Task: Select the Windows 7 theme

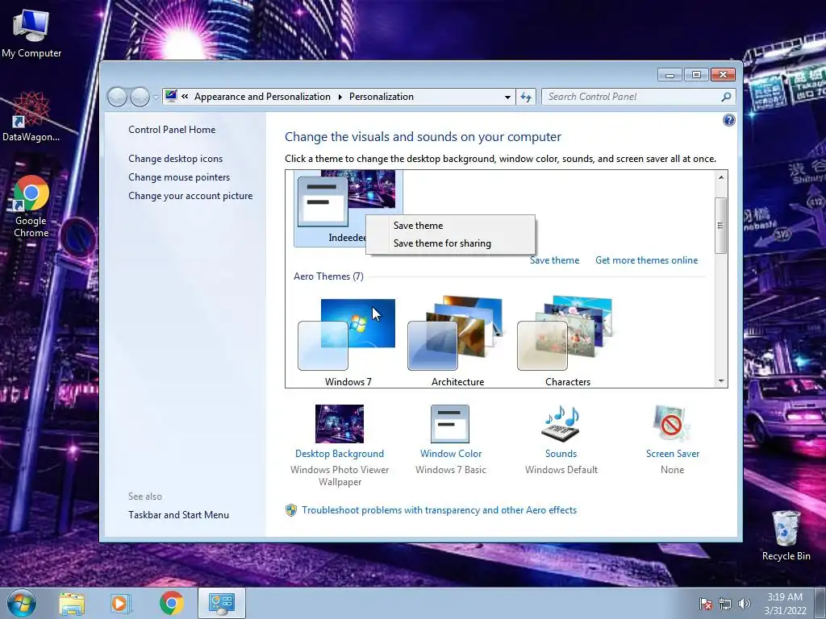Action: 348,341
